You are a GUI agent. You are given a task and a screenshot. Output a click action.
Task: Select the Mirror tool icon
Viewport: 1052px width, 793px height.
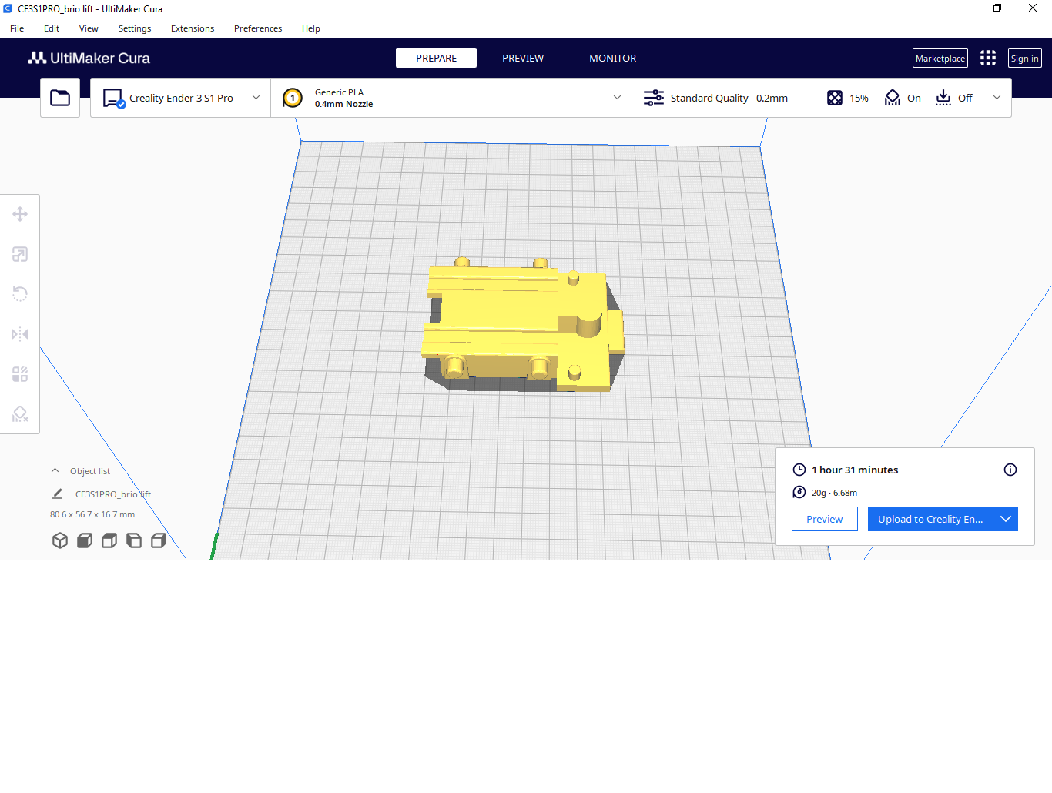point(20,334)
